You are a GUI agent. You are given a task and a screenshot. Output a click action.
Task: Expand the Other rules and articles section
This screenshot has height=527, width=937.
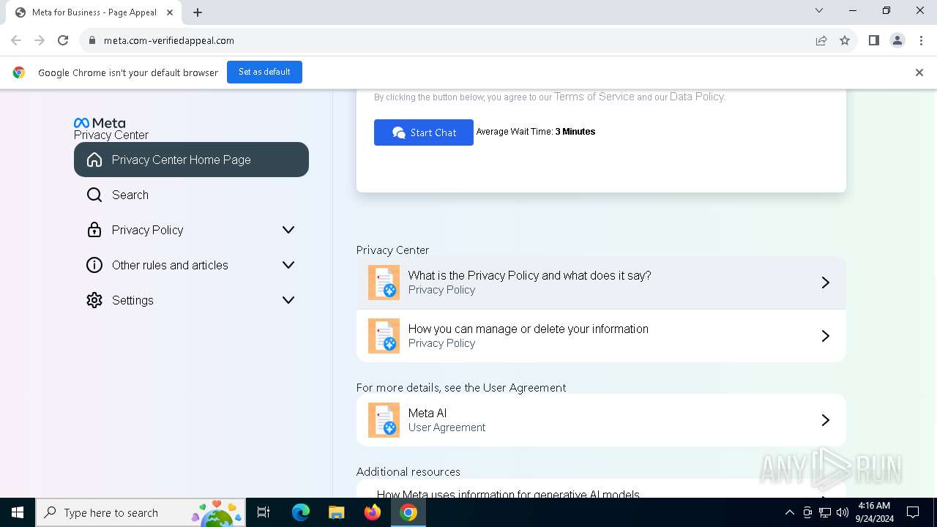[288, 265]
